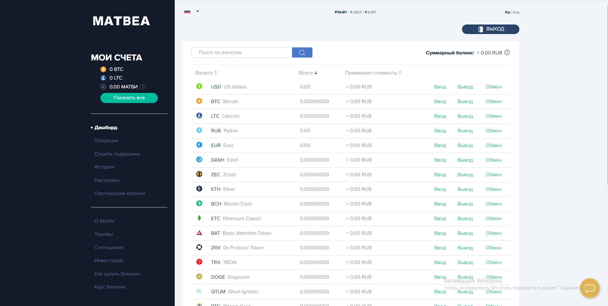Open История in the sidebar
Viewport: 608px width, 306px height.
104,167
